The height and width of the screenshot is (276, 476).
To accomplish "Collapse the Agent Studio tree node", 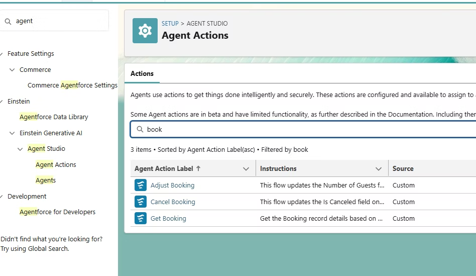I will click(20, 149).
